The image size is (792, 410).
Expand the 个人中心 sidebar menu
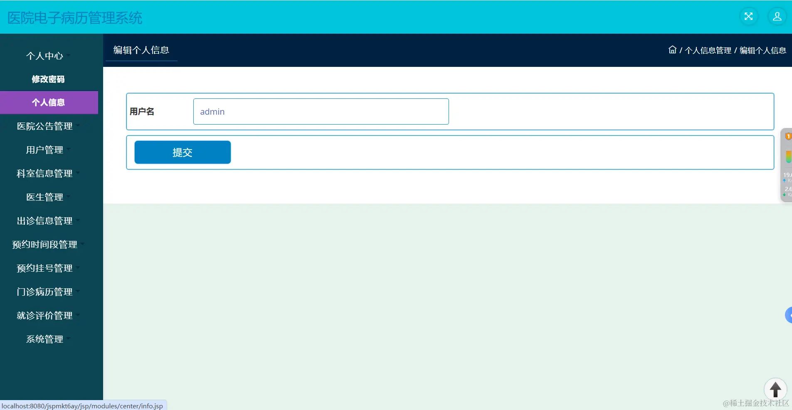click(x=49, y=56)
